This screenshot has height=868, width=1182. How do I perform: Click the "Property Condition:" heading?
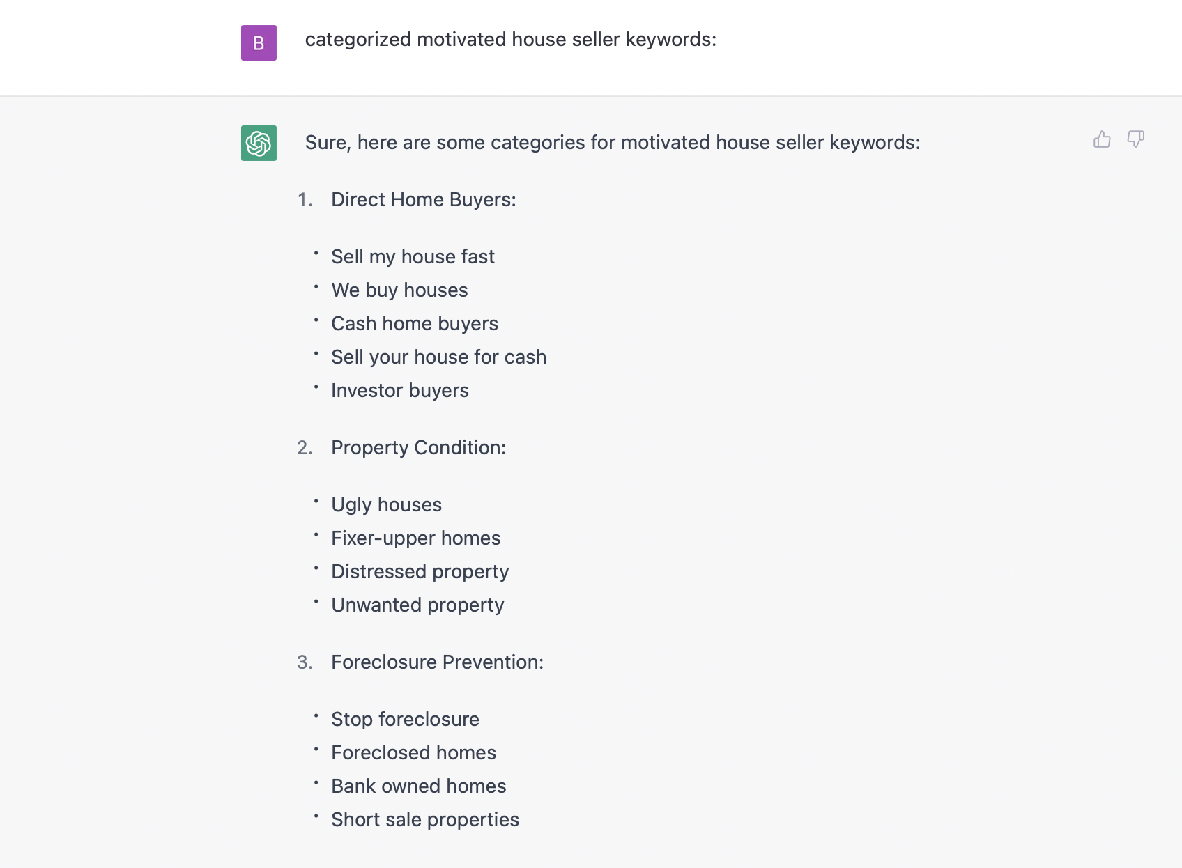coord(418,448)
